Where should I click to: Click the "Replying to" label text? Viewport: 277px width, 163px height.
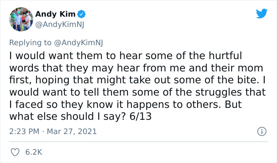[x=30, y=43]
